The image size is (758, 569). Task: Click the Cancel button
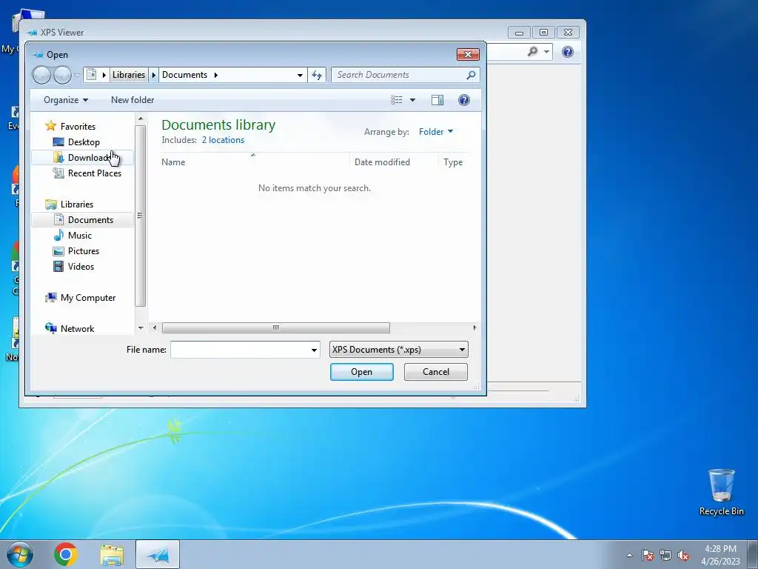[x=436, y=372]
